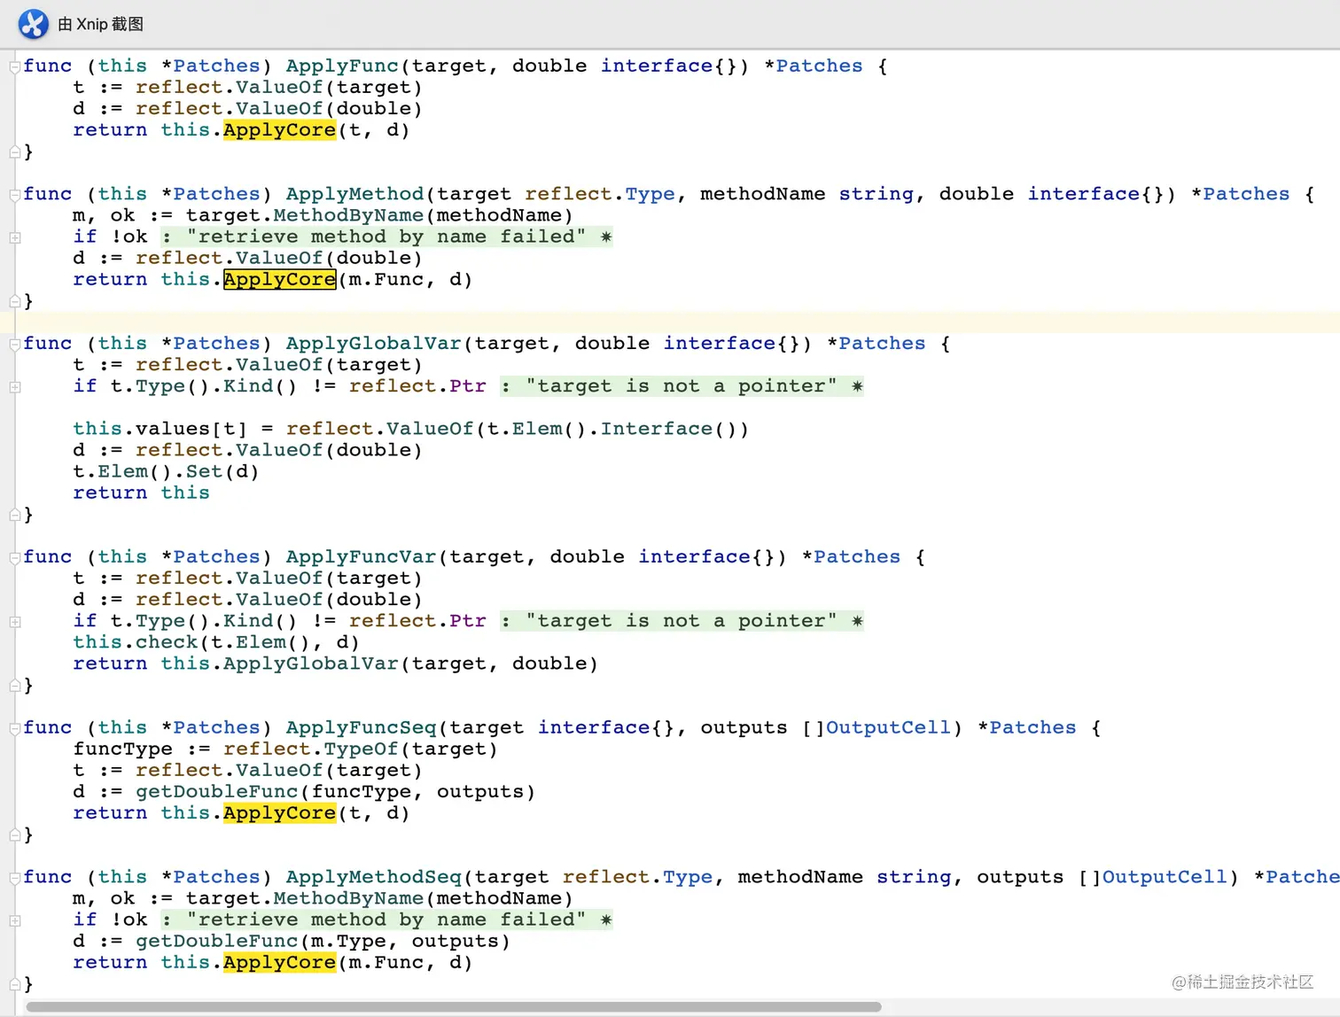Click the this.ApplyGlobalVar call in ApplyFuncVar's return

311,664
